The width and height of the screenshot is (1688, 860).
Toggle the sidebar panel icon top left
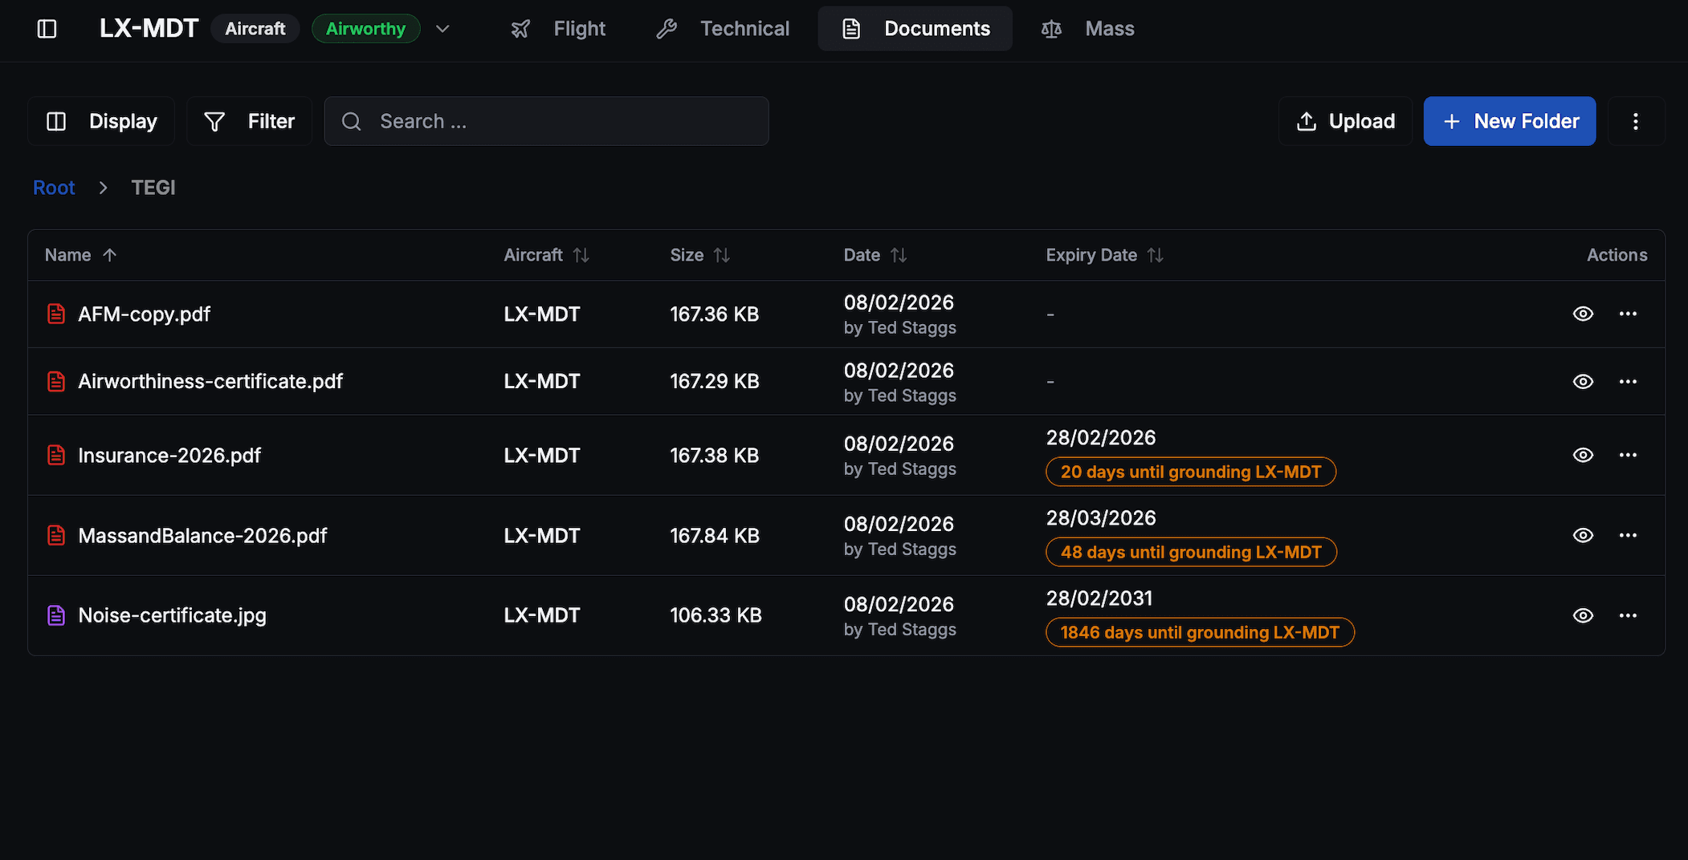[x=47, y=28]
